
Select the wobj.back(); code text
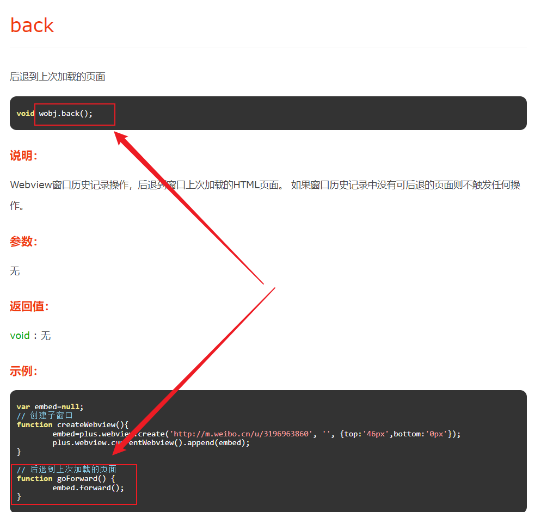click(x=66, y=114)
